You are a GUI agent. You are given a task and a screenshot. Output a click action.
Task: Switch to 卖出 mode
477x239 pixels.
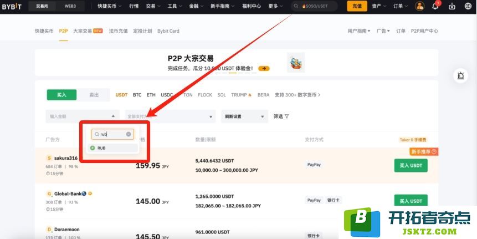(x=94, y=95)
